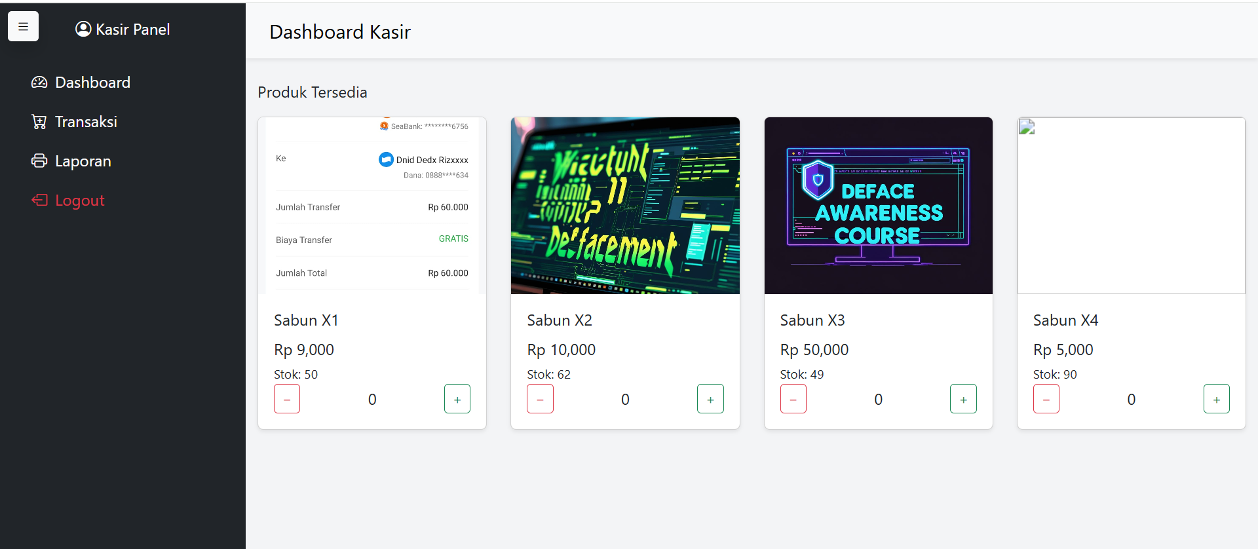Click the Sabun X2 defacement product image
The image size is (1258, 549).
click(x=625, y=206)
